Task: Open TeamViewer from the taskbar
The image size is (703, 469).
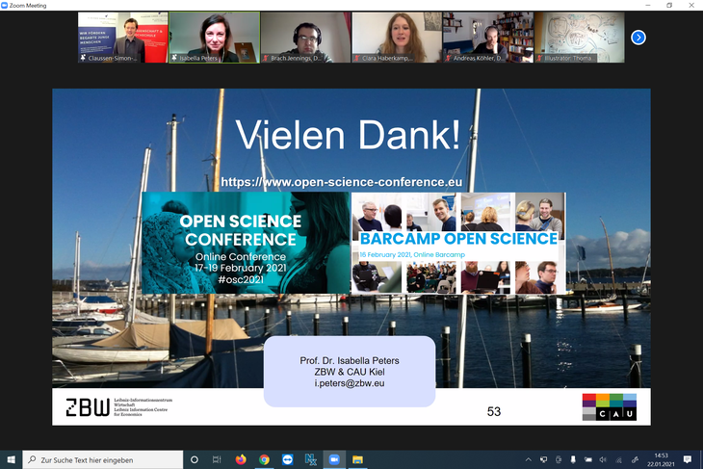Action: [287, 459]
